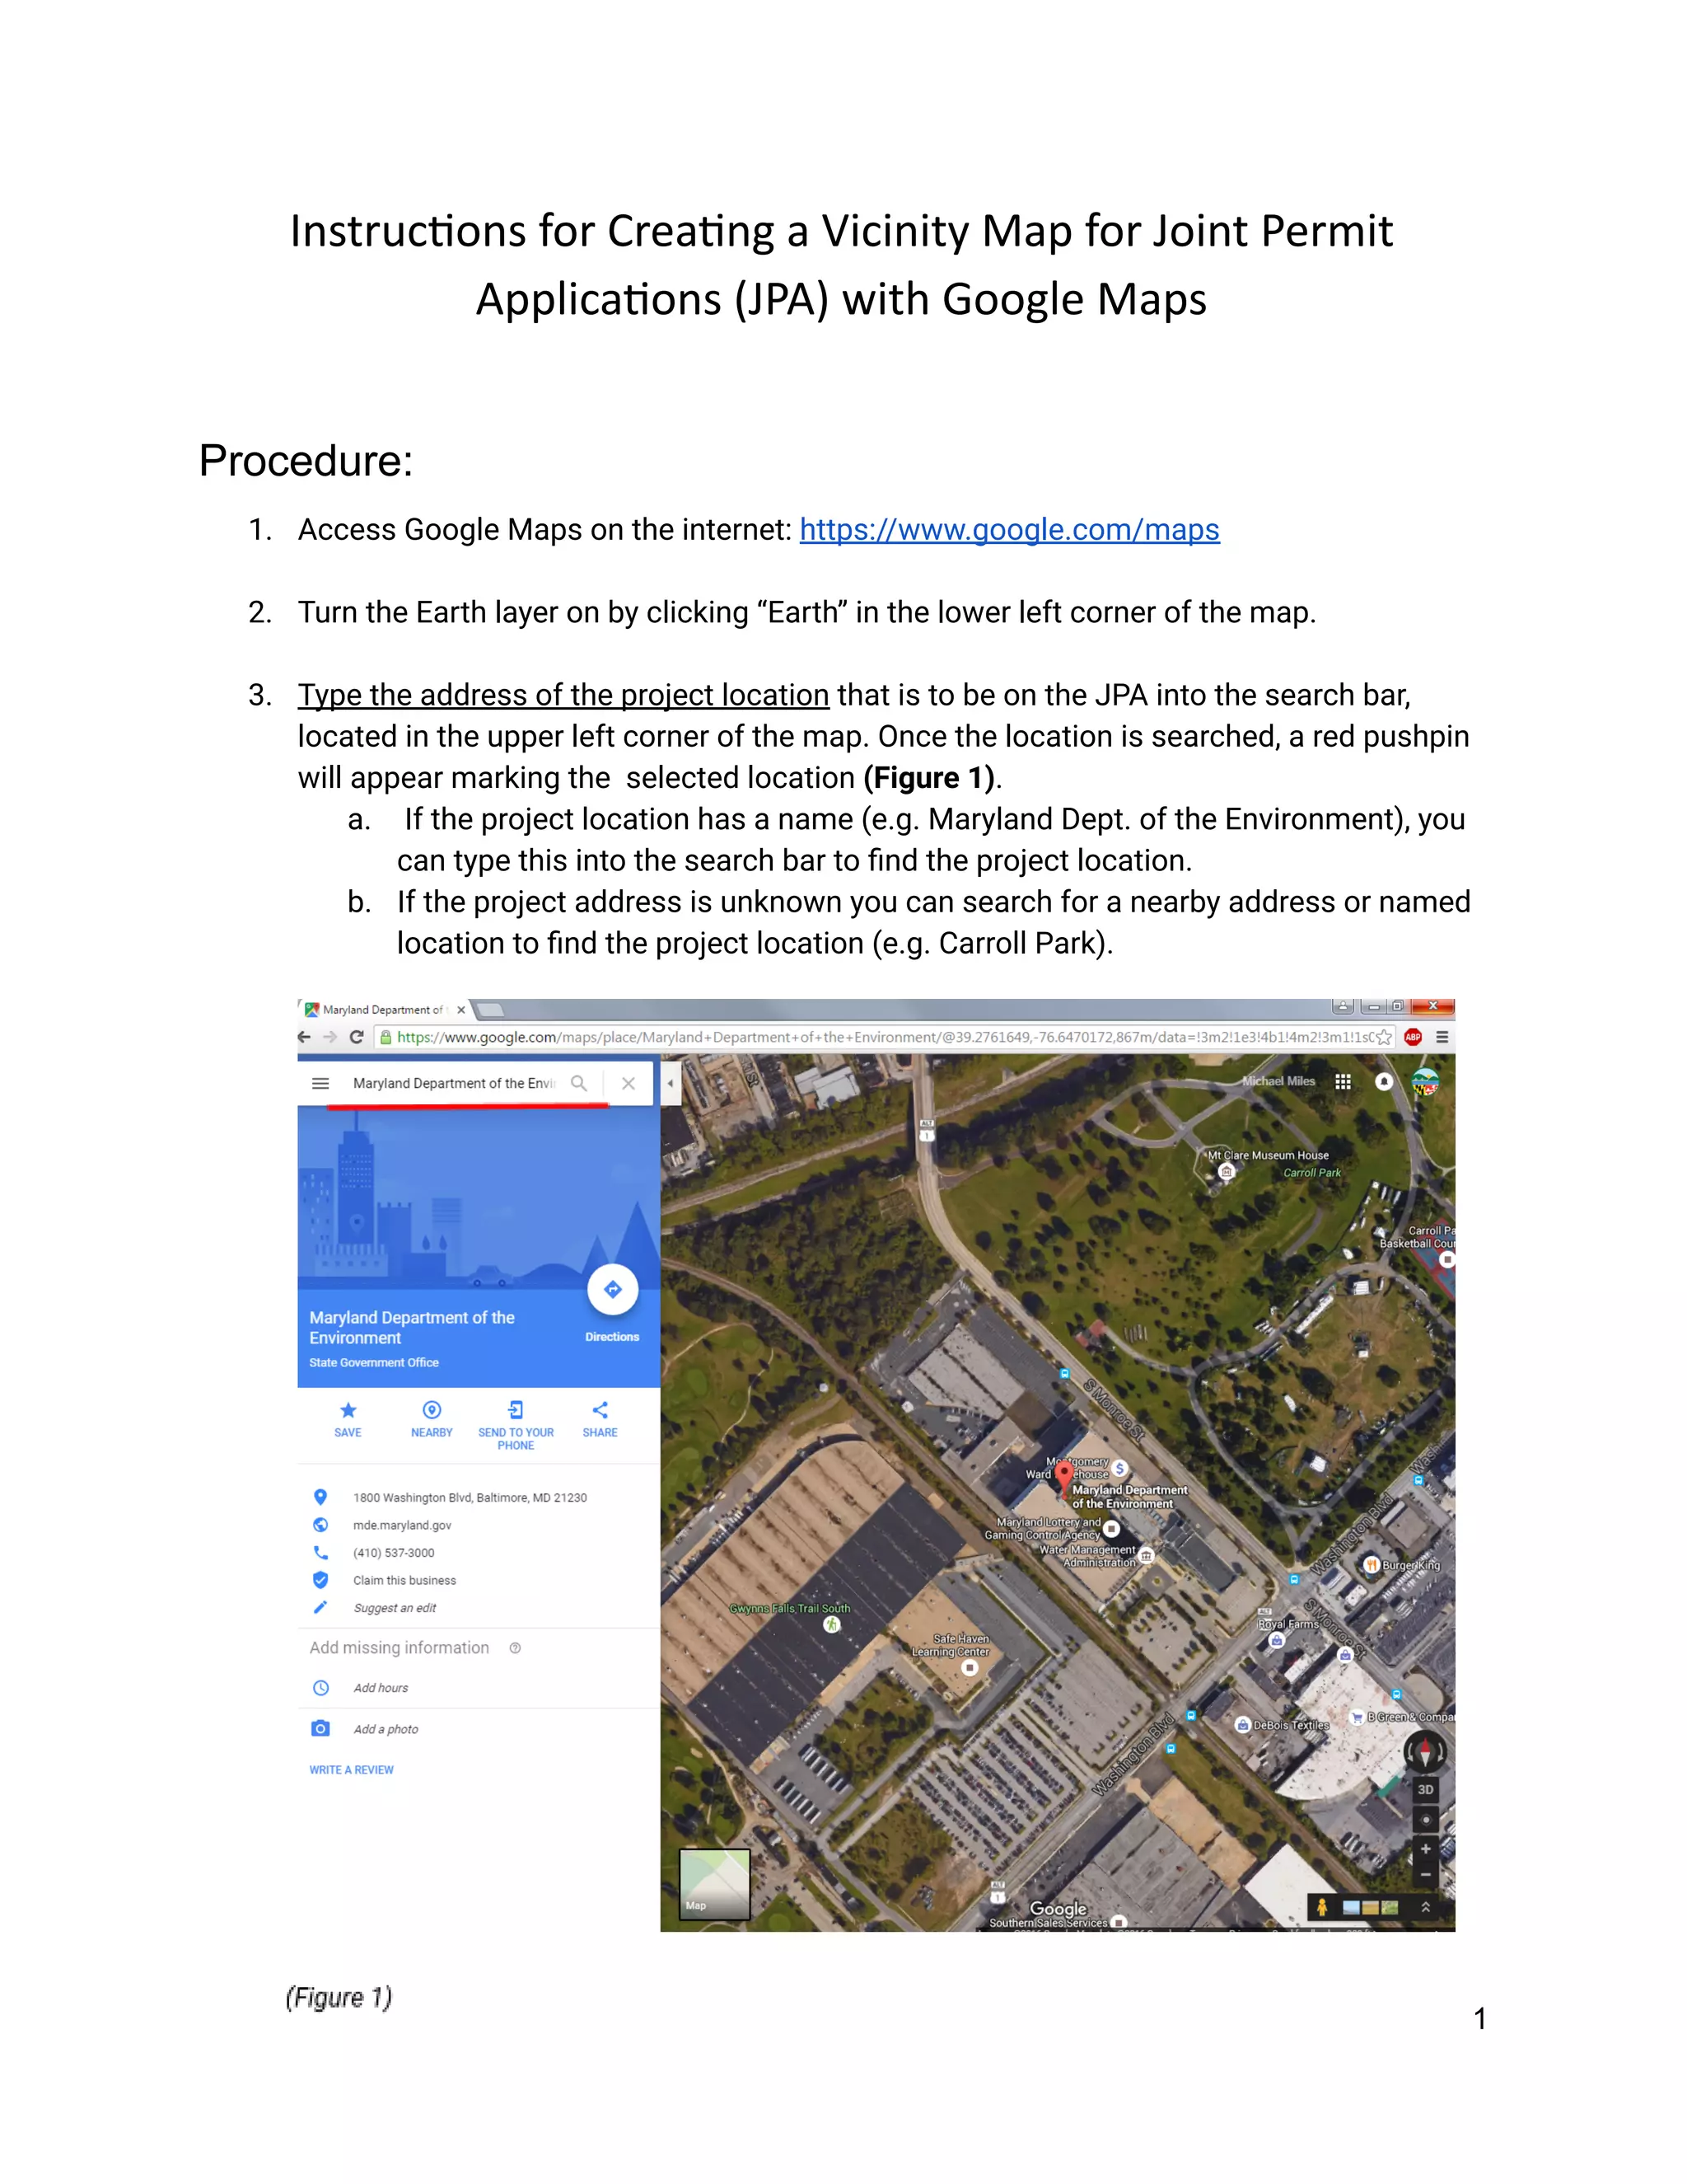1687x2184 pixels.
Task: Open the google.com/maps hyperlink
Action: pos(1008,530)
